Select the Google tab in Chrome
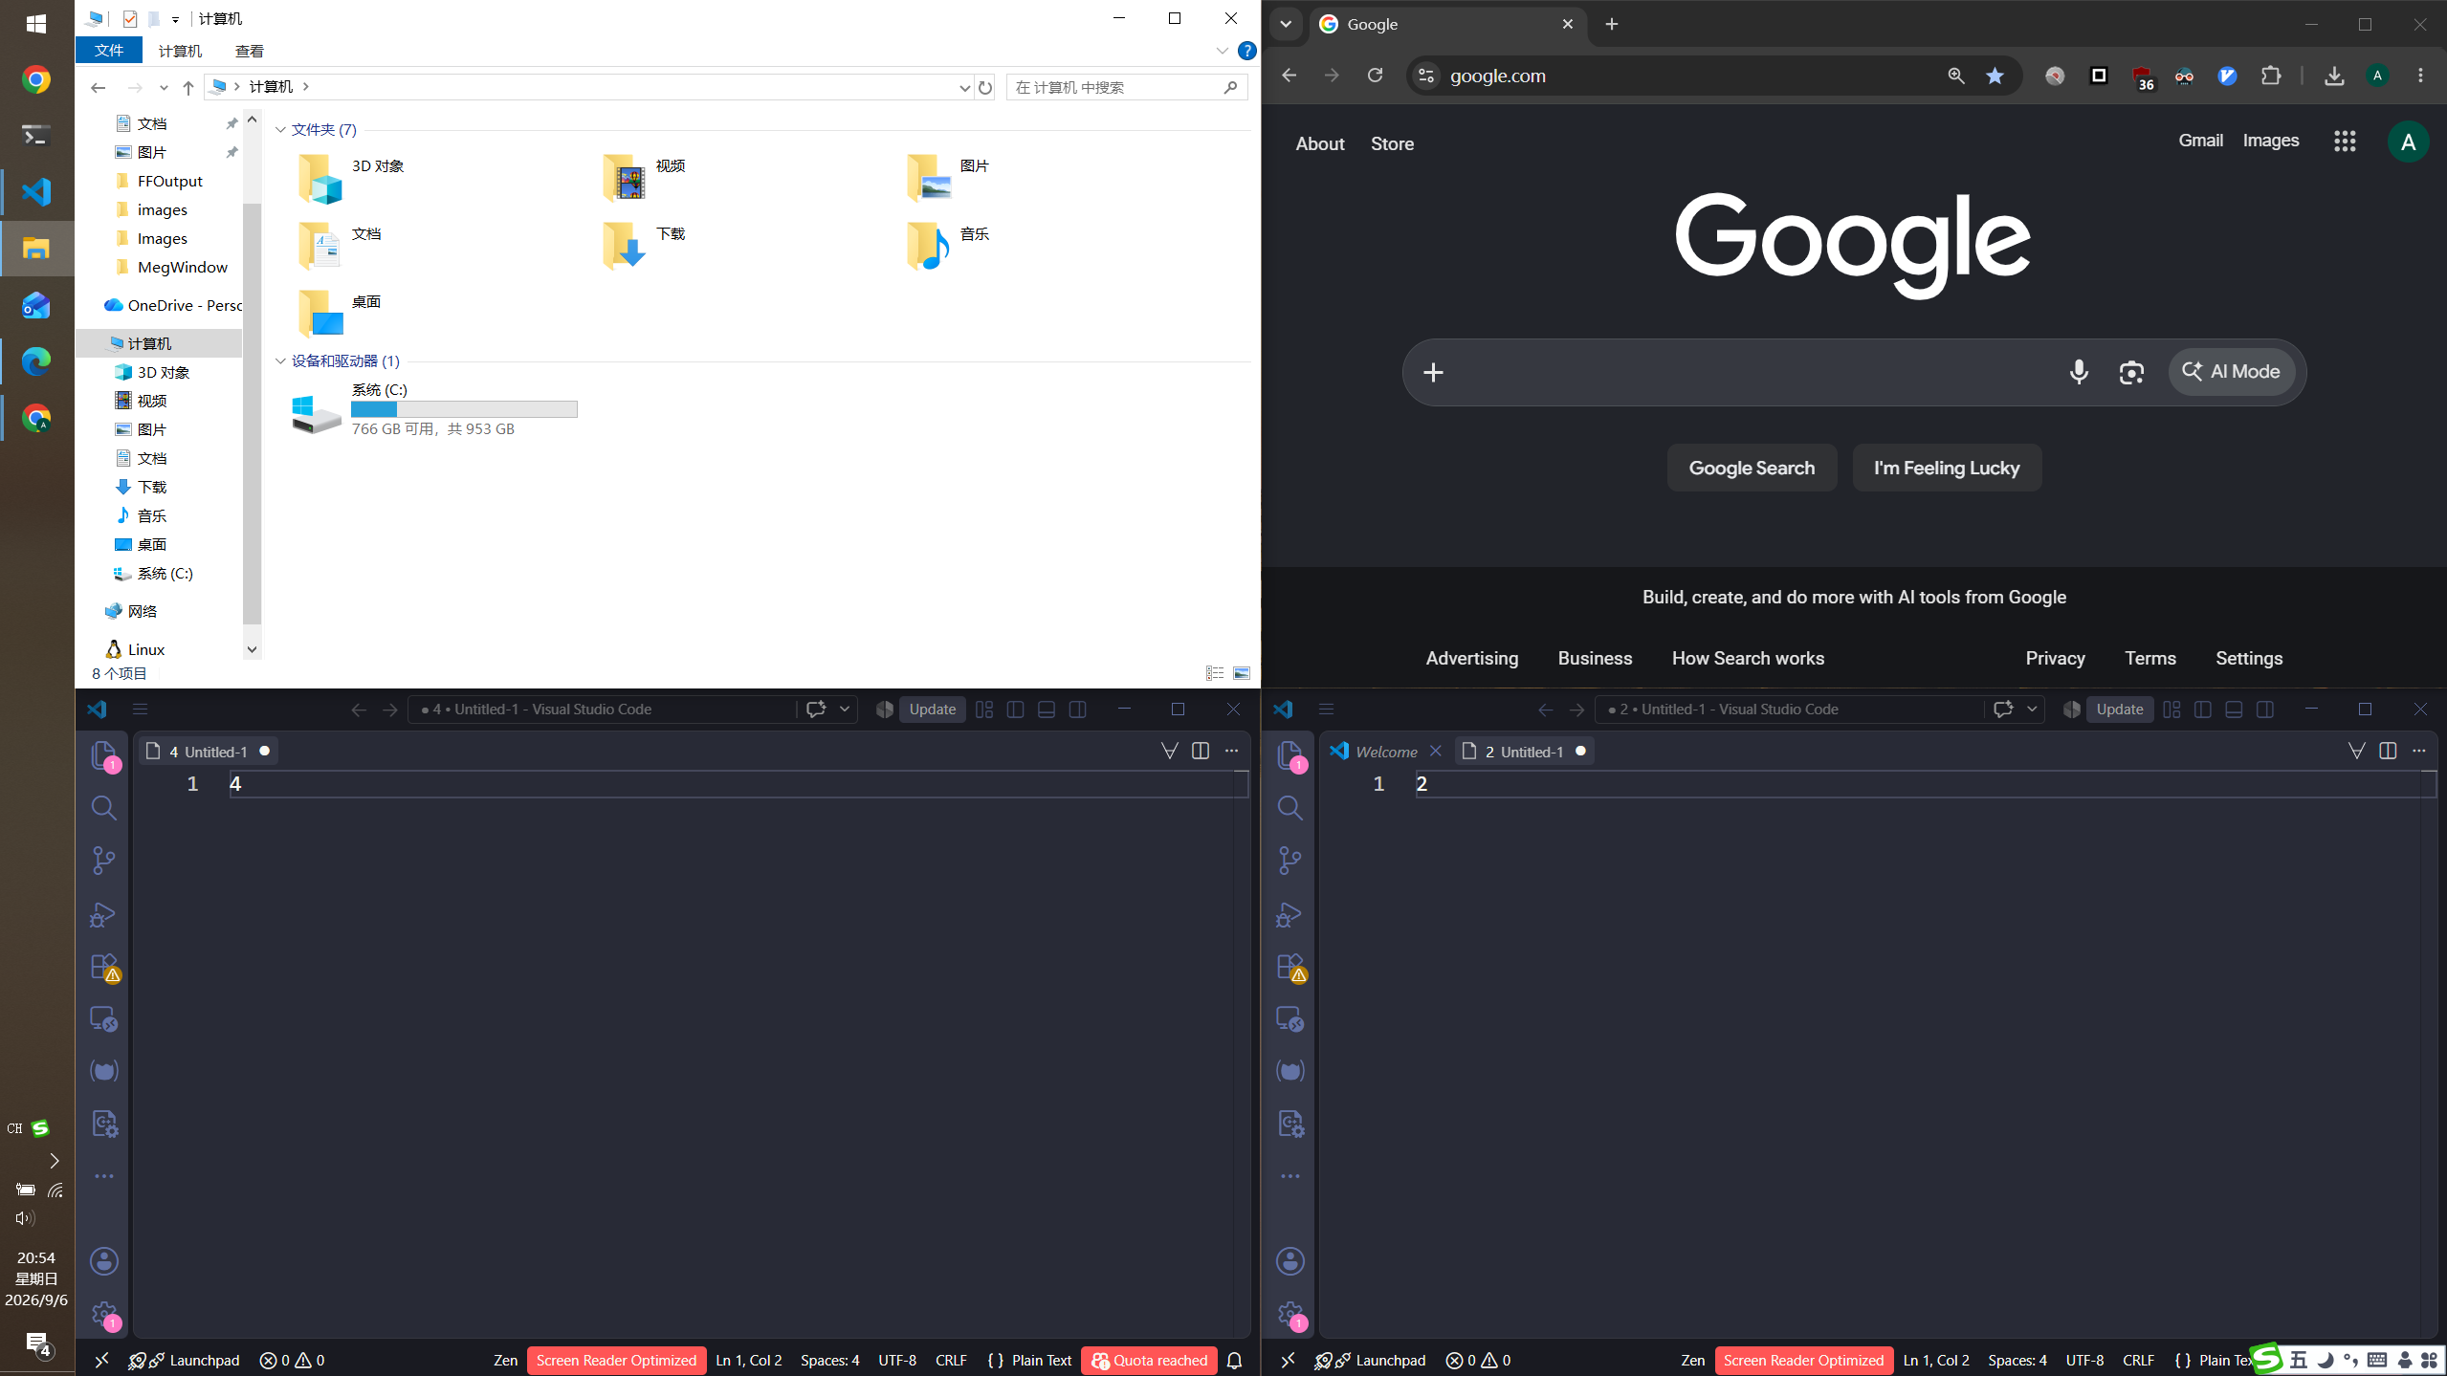Screen dimensions: 2447x1376 pyautogui.click(x=1447, y=24)
